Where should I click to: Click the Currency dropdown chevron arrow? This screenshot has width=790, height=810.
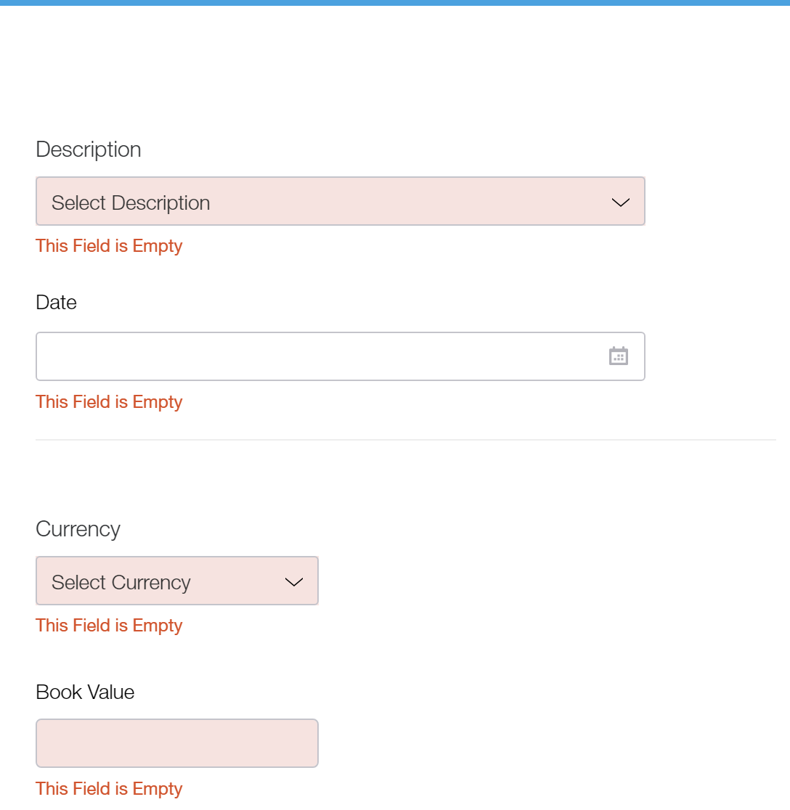tap(293, 582)
